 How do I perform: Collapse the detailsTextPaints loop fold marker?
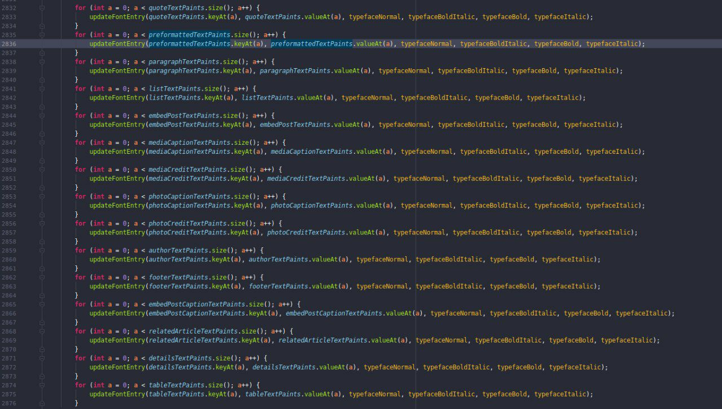(42, 358)
